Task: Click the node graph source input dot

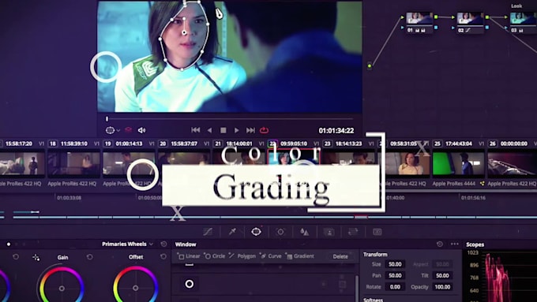Action: coord(370,65)
